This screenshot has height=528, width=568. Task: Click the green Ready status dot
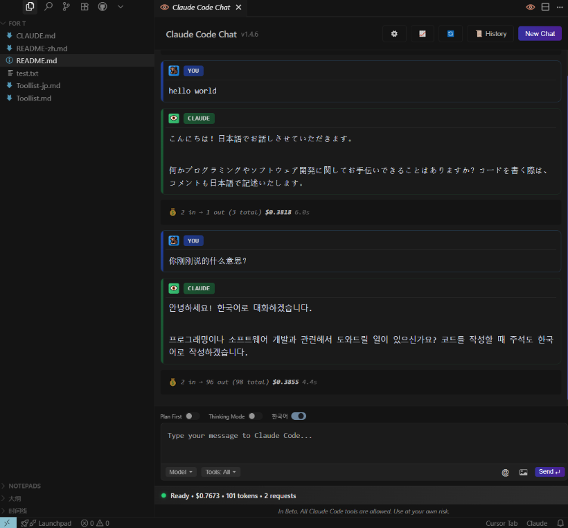[x=163, y=495]
